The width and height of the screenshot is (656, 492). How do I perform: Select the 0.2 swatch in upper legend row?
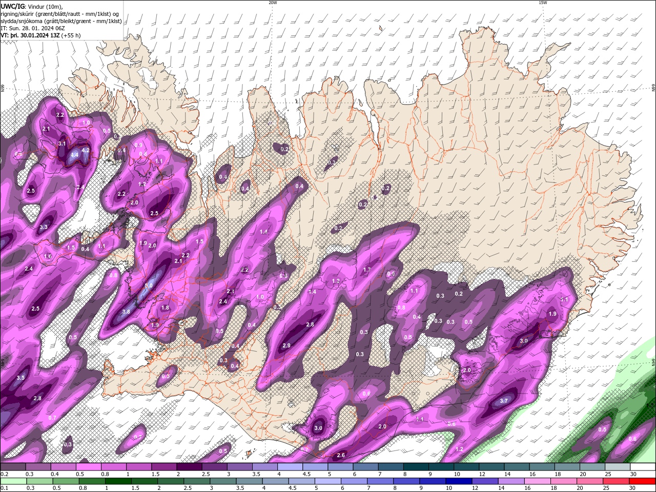(x=13, y=467)
